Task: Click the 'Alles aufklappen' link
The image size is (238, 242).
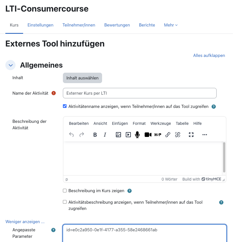Action: (209, 55)
